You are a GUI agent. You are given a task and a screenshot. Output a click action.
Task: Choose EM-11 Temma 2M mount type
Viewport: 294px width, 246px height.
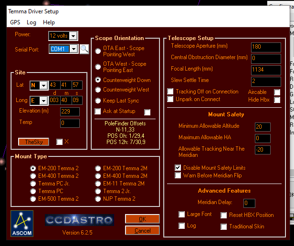(x=98, y=184)
